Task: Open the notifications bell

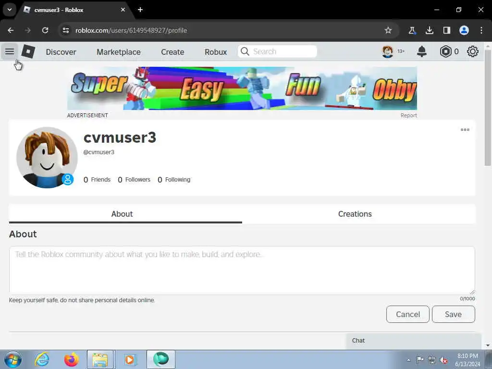Action: (422, 51)
